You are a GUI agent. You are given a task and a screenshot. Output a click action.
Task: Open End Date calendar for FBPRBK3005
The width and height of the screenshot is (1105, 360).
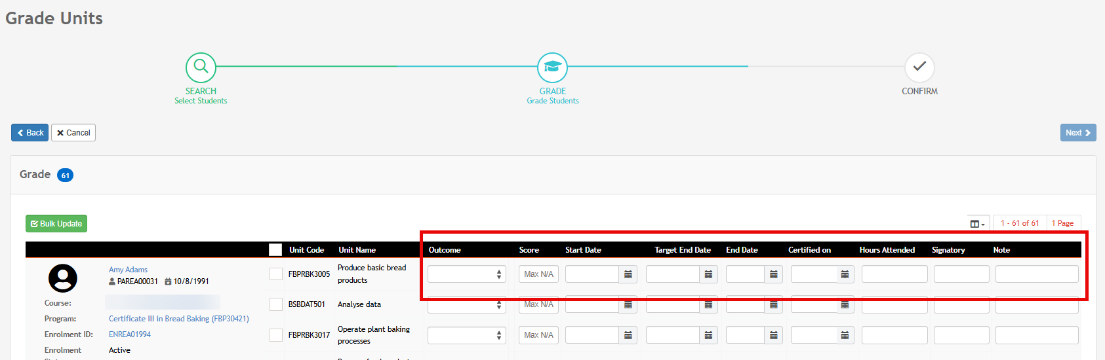click(x=773, y=274)
